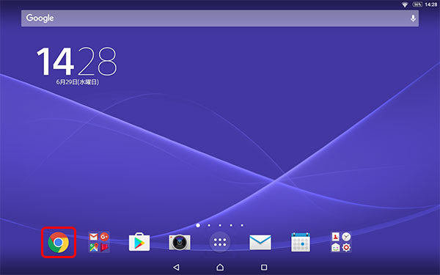Tap the Back navigation button
Image resolution: width=440 pixels, height=275 pixels.
(x=176, y=267)
